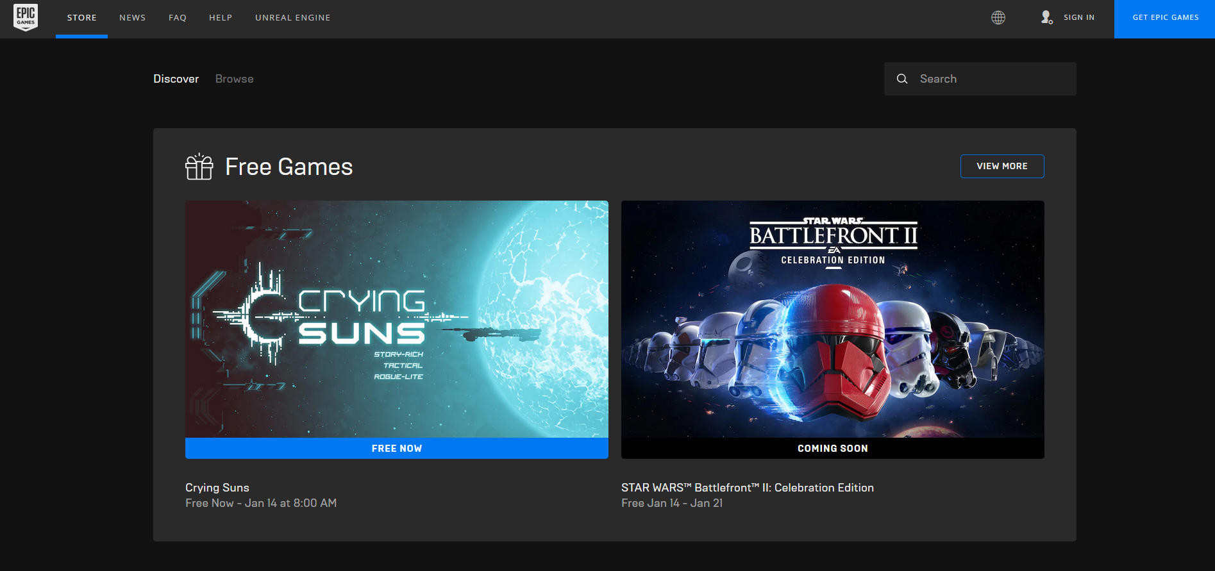Screen dimensions: 1215x571
Task: Click the Battlefront II Celebration Edition title
Action: (x=747, y=488)
